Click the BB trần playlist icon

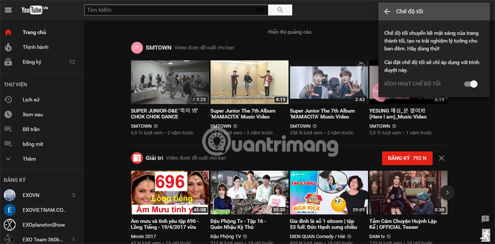tap(8, 129)
